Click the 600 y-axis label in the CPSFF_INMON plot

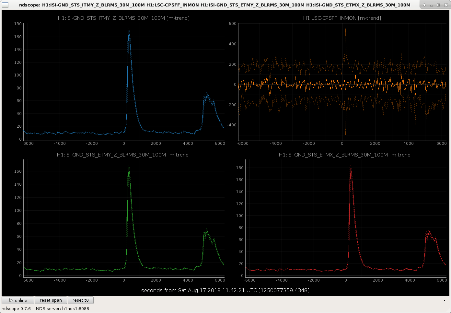click(x=233, y=24)
